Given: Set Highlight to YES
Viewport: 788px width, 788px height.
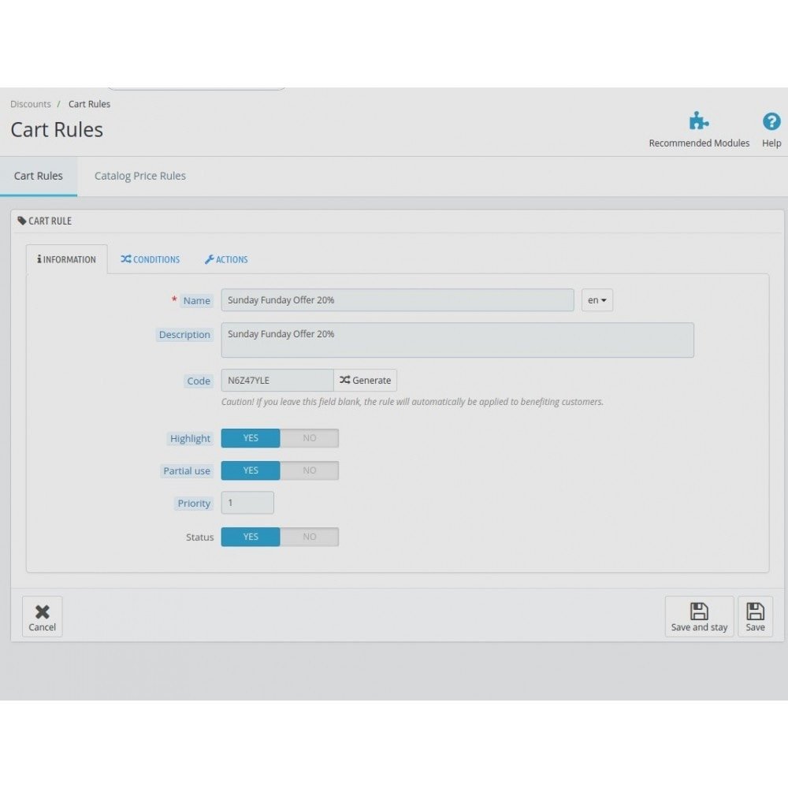Looking at the screenshot, I should (x=251, y=438).
